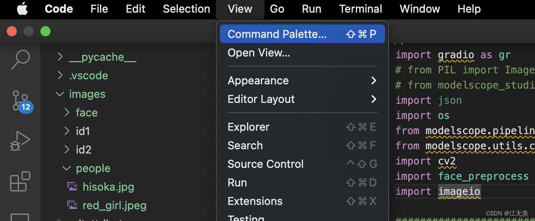Open the Terminal menu
Viewport: 535px width, 221px height.
[x=361, y=9]
